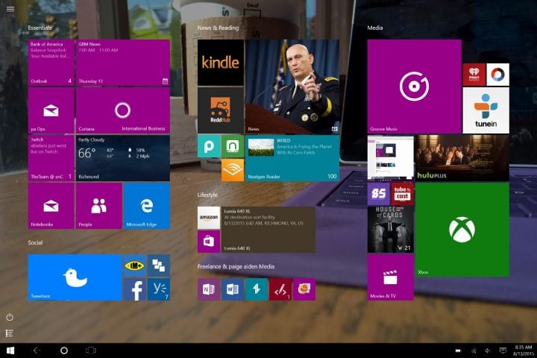Image resolution: width=537 pixels, height=358 pixels.
Task: Open the taskbar clock showing 8:35 AM
Action: pos(524,351)
